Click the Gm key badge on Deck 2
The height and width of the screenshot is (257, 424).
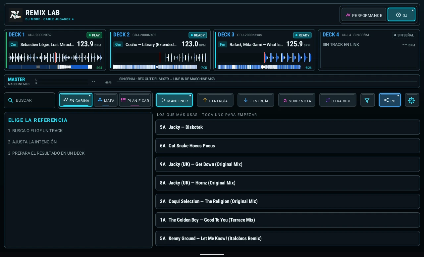tap(118, 44)
